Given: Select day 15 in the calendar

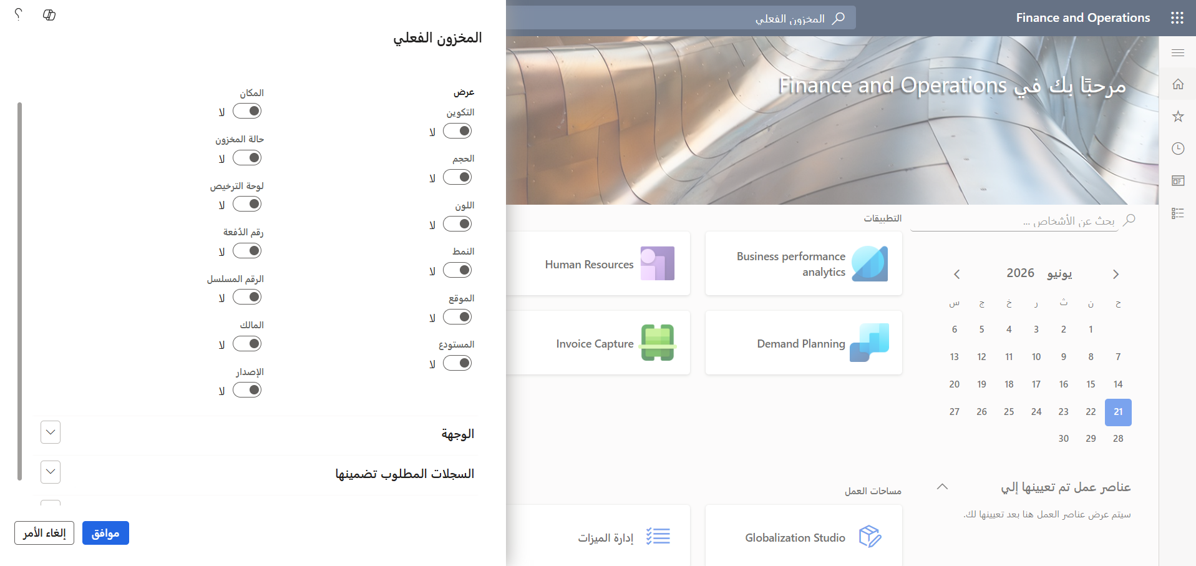Looking at the screenshot, I should click(1091, 384).
